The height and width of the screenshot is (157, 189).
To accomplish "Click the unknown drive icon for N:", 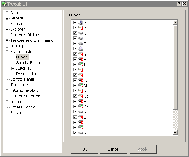I will pyautogui.click(x=81, y=91).
